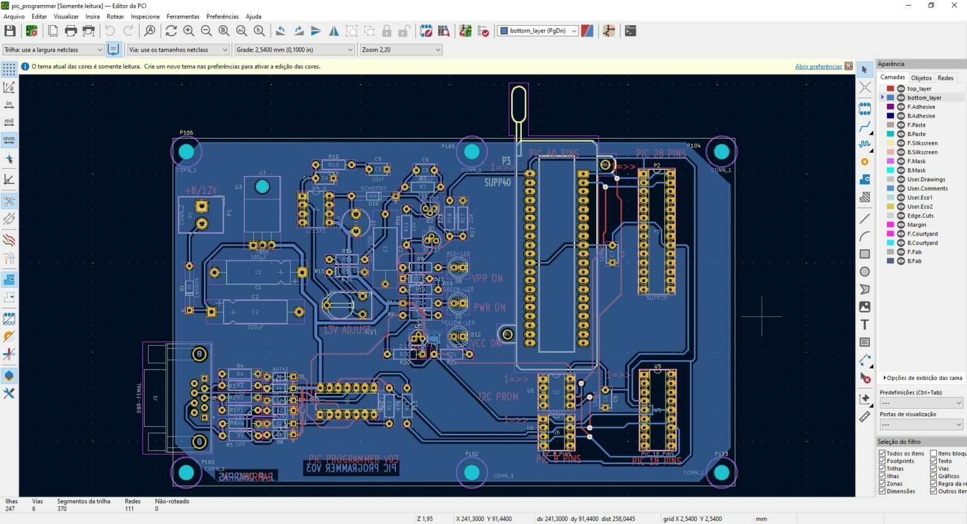
Task: Select the measurement ruler tool
Action: (864, 416)
